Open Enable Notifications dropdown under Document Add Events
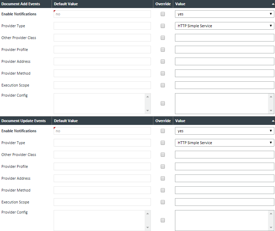The width and height of the screenshot is (275, 231). click(224, 14)
